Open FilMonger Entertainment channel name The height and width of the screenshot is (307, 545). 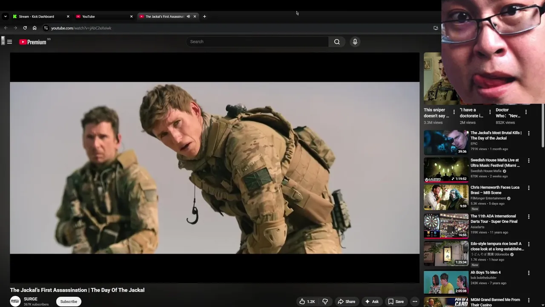[x=488, y=198]
